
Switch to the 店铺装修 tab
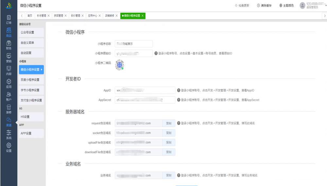pos(110,15)
